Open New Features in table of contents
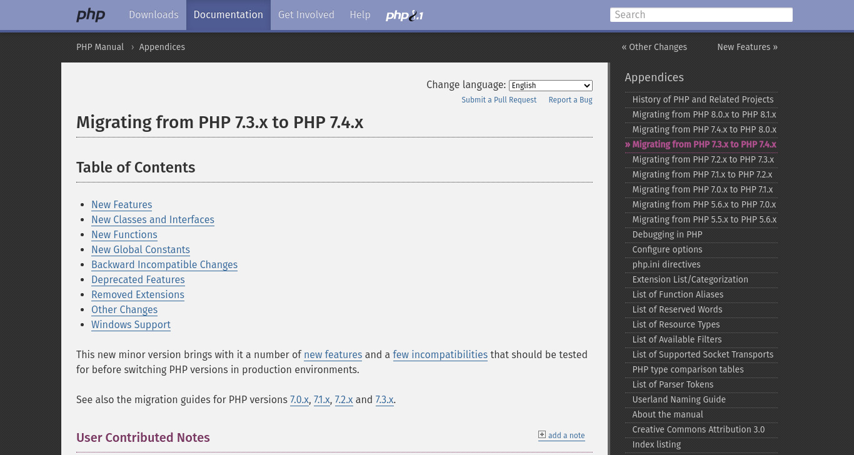Image resolution: width=854 pixels, height=455 pixels. tap(122, 205)
